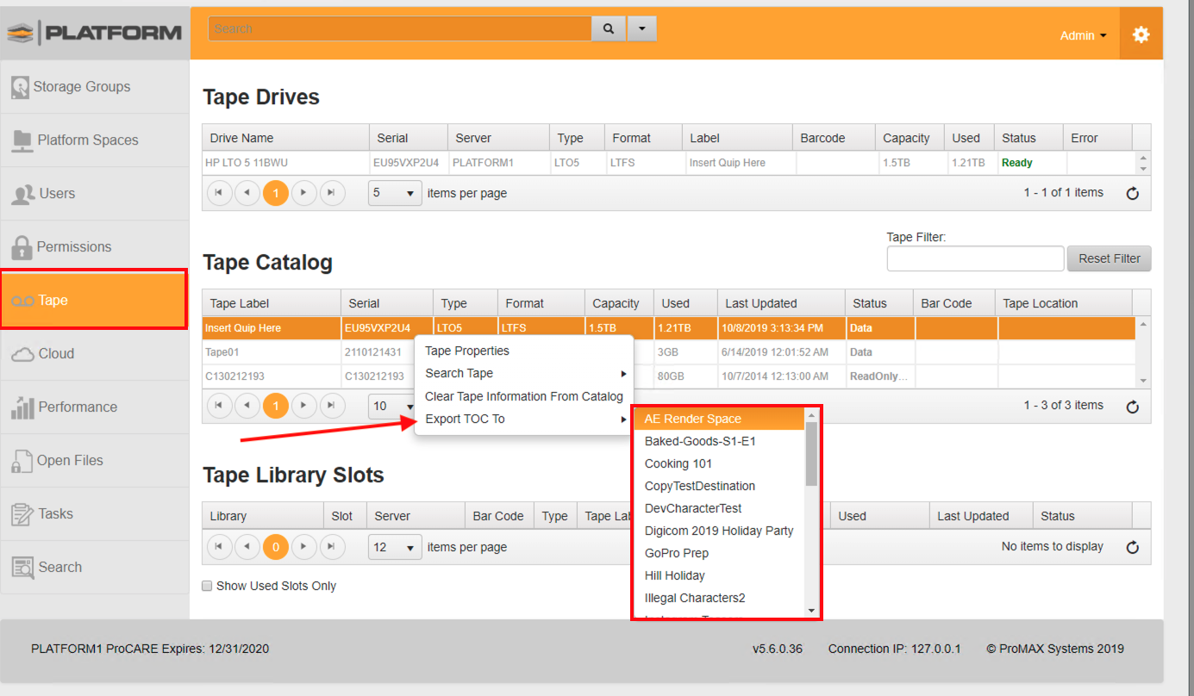Enable Show Used Slots Only checkbox
Image resolution: width=1194 pixels, height=696 pixels.
[x=207, y=586]
